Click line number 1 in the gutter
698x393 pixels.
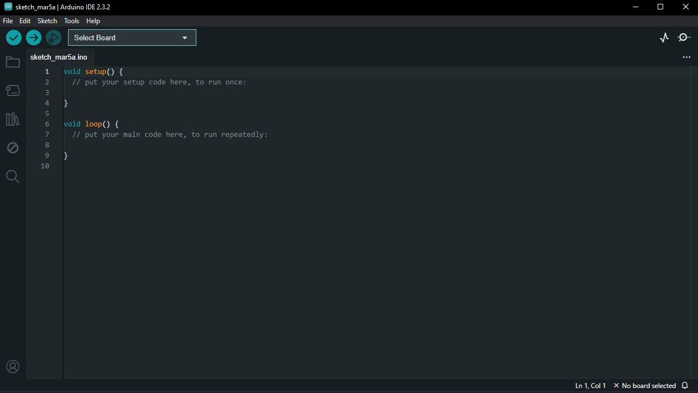point(47,71)
